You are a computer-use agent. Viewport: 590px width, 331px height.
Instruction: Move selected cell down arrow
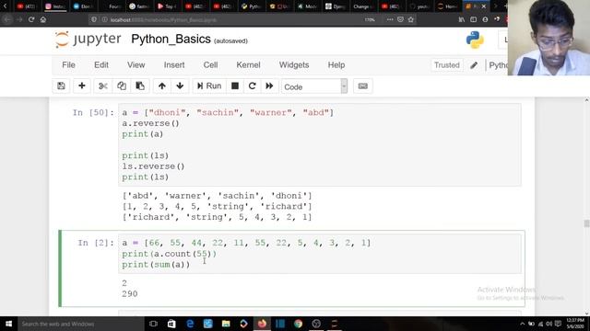180,86
